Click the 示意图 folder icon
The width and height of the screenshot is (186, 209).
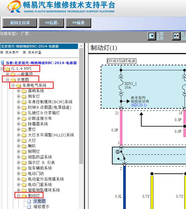pos(13,80)
